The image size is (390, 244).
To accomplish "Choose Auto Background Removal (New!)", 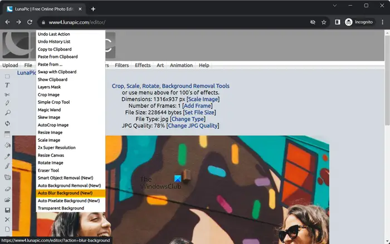I will pyautogui.click(x=71, y=186).
